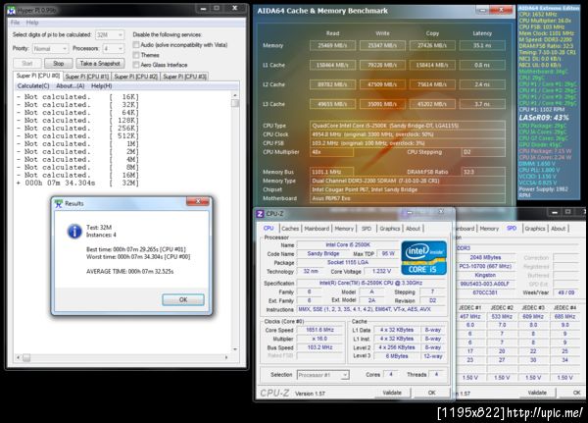The width and height of the screenshot is (588, 423).
Task: Click the Kingston manufacturer value in SPD
Action: (x=485, y=275)
